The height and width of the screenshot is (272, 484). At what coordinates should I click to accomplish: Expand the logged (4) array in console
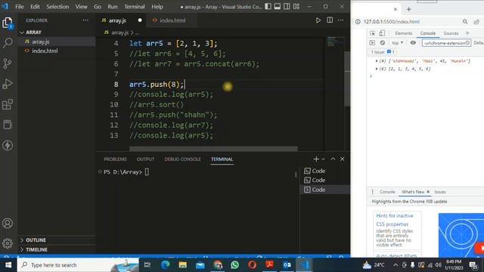377,61
